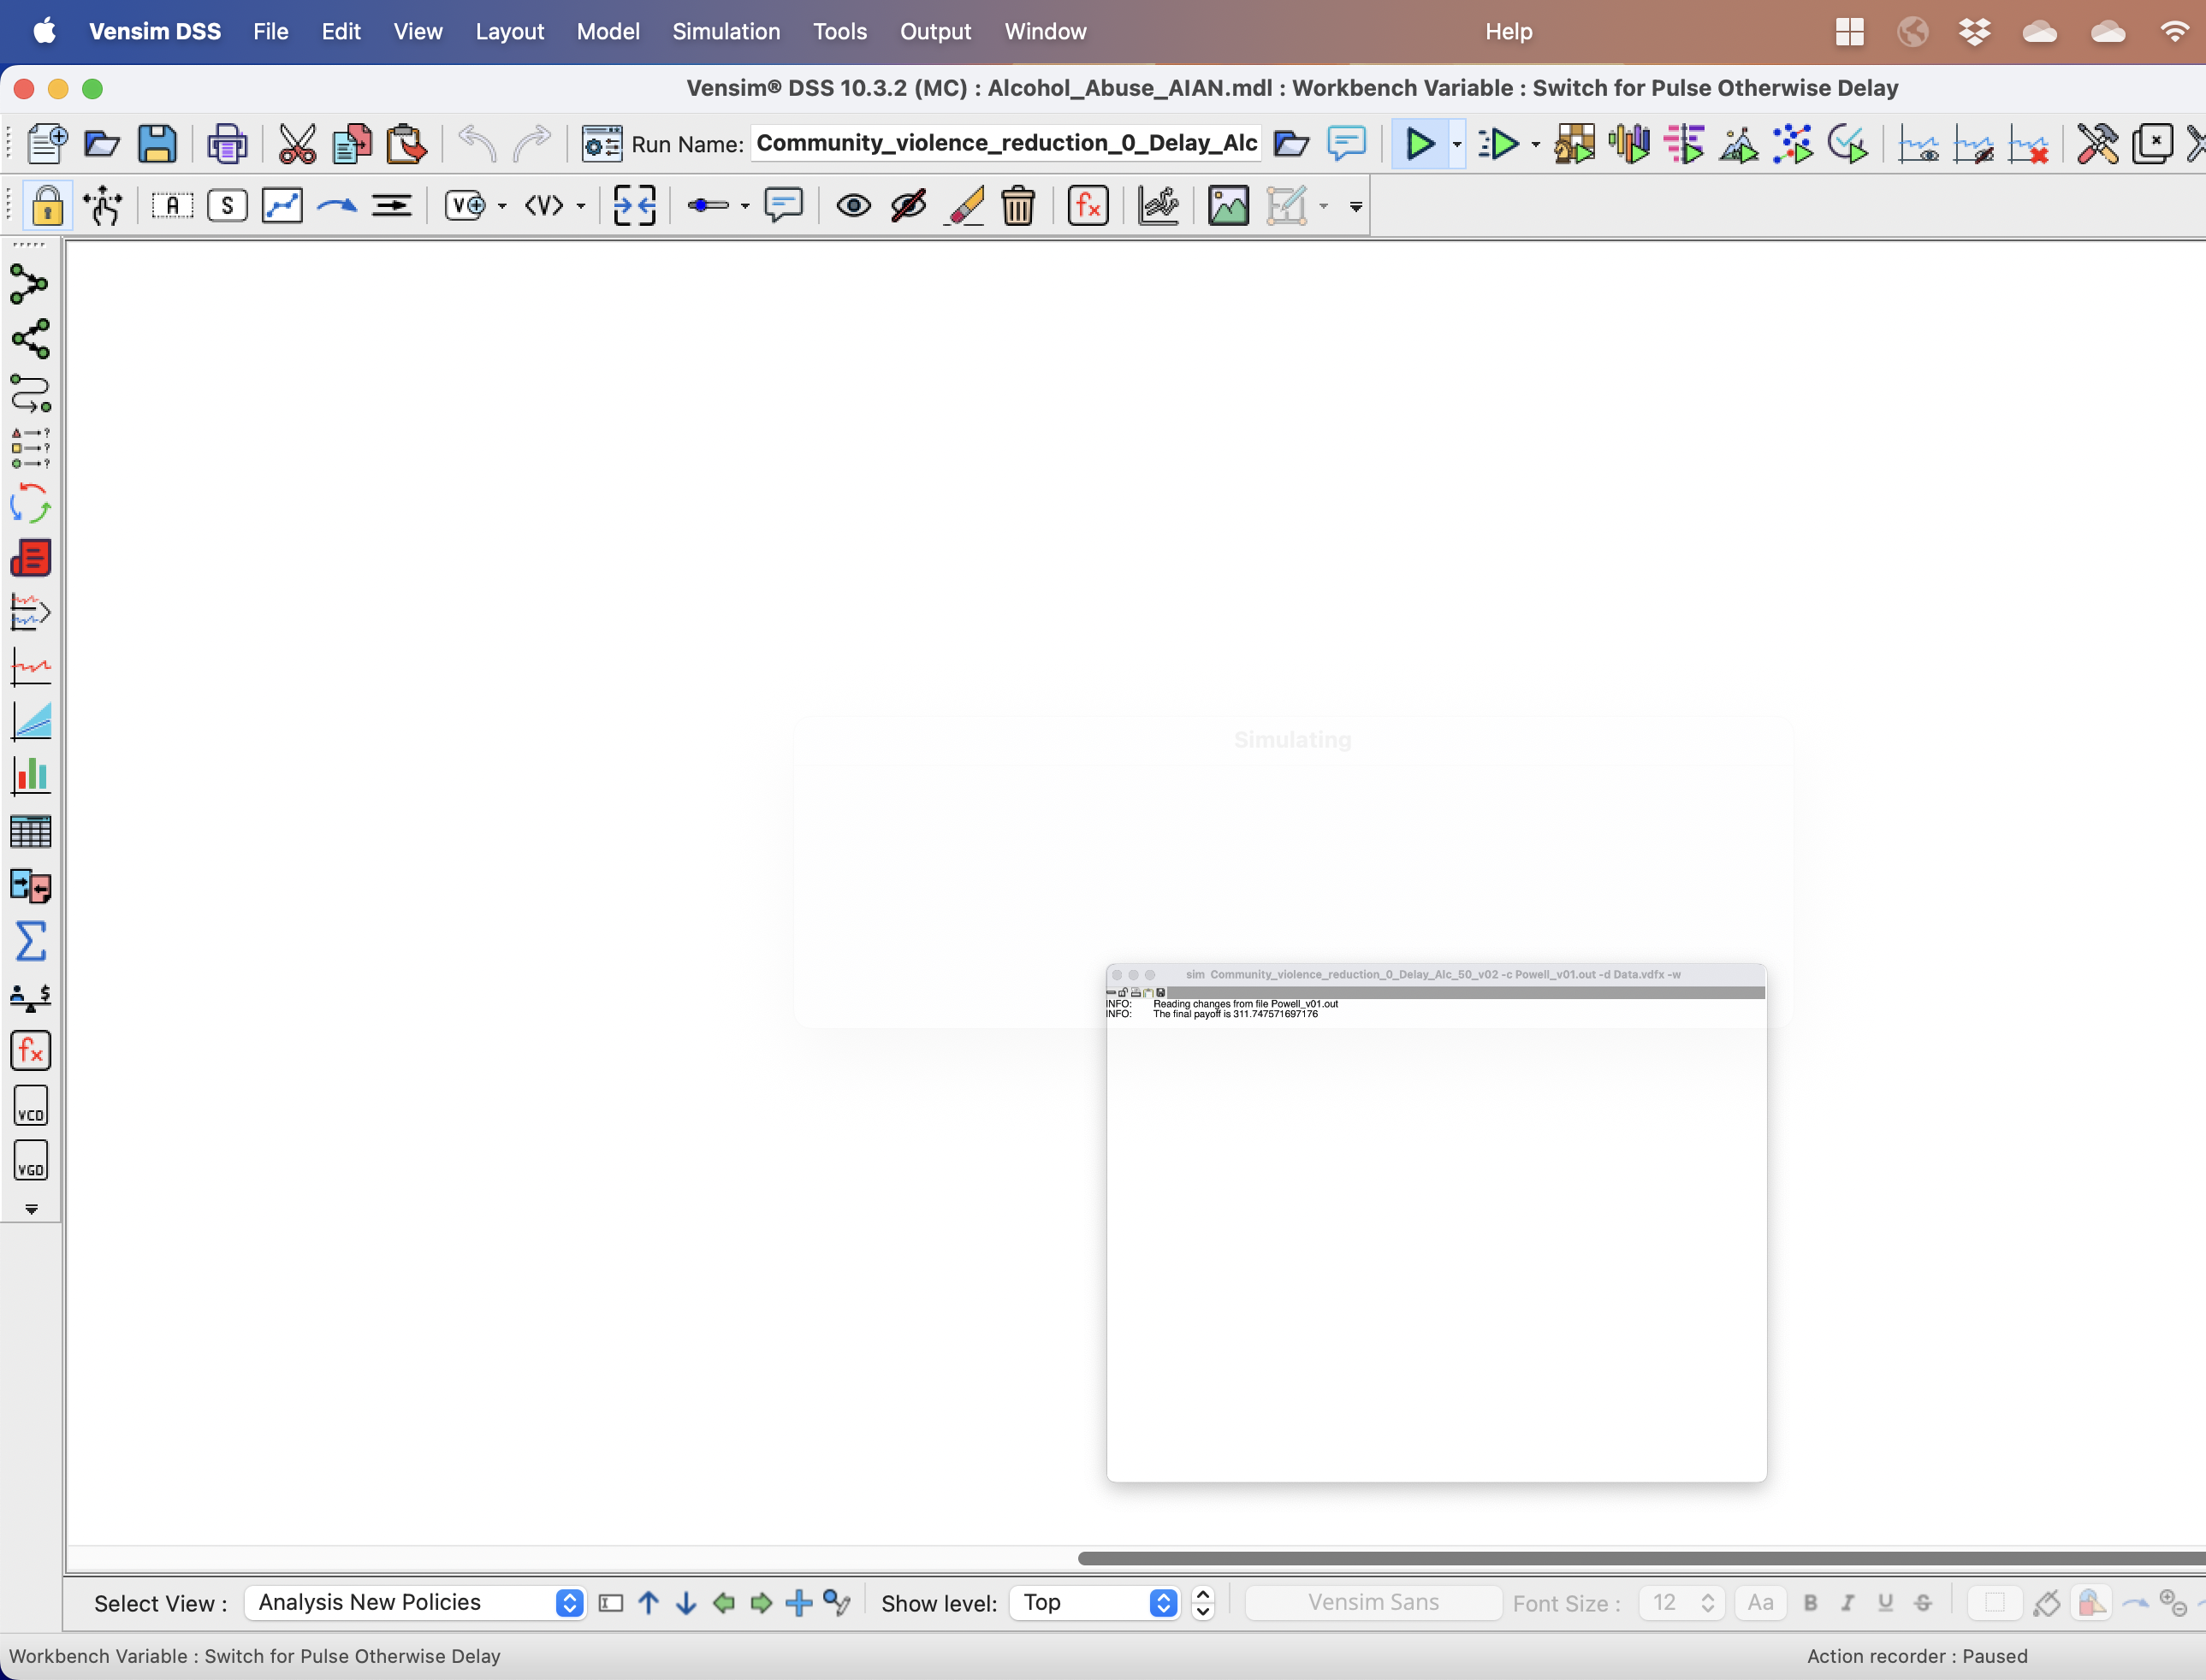Click the Show level stepper arrows

1204,1603
